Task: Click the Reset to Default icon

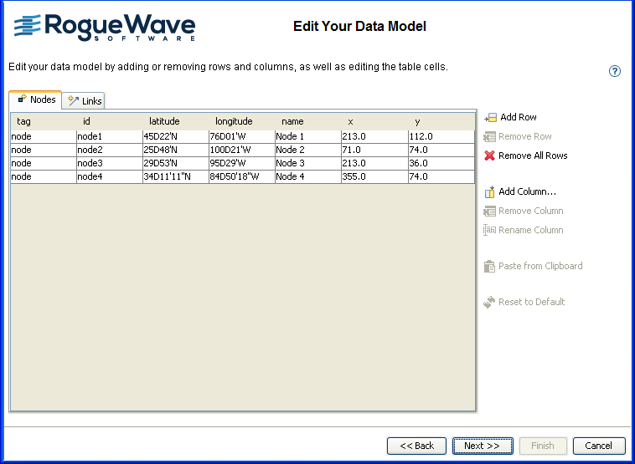Action: pos(490,303)
